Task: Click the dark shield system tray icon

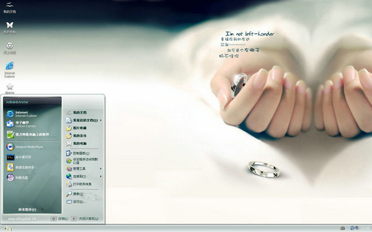Action: click(x=356, y=228)
